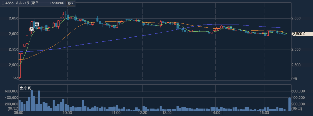Click the 売 marker near the 2,600 level
Viewport: 313px width, 116px height.
(31, 29)
